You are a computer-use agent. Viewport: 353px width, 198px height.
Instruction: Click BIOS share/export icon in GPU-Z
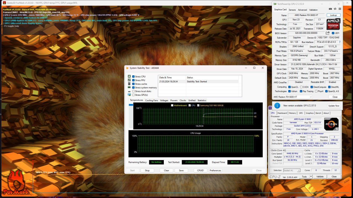(x=328, y=33)
